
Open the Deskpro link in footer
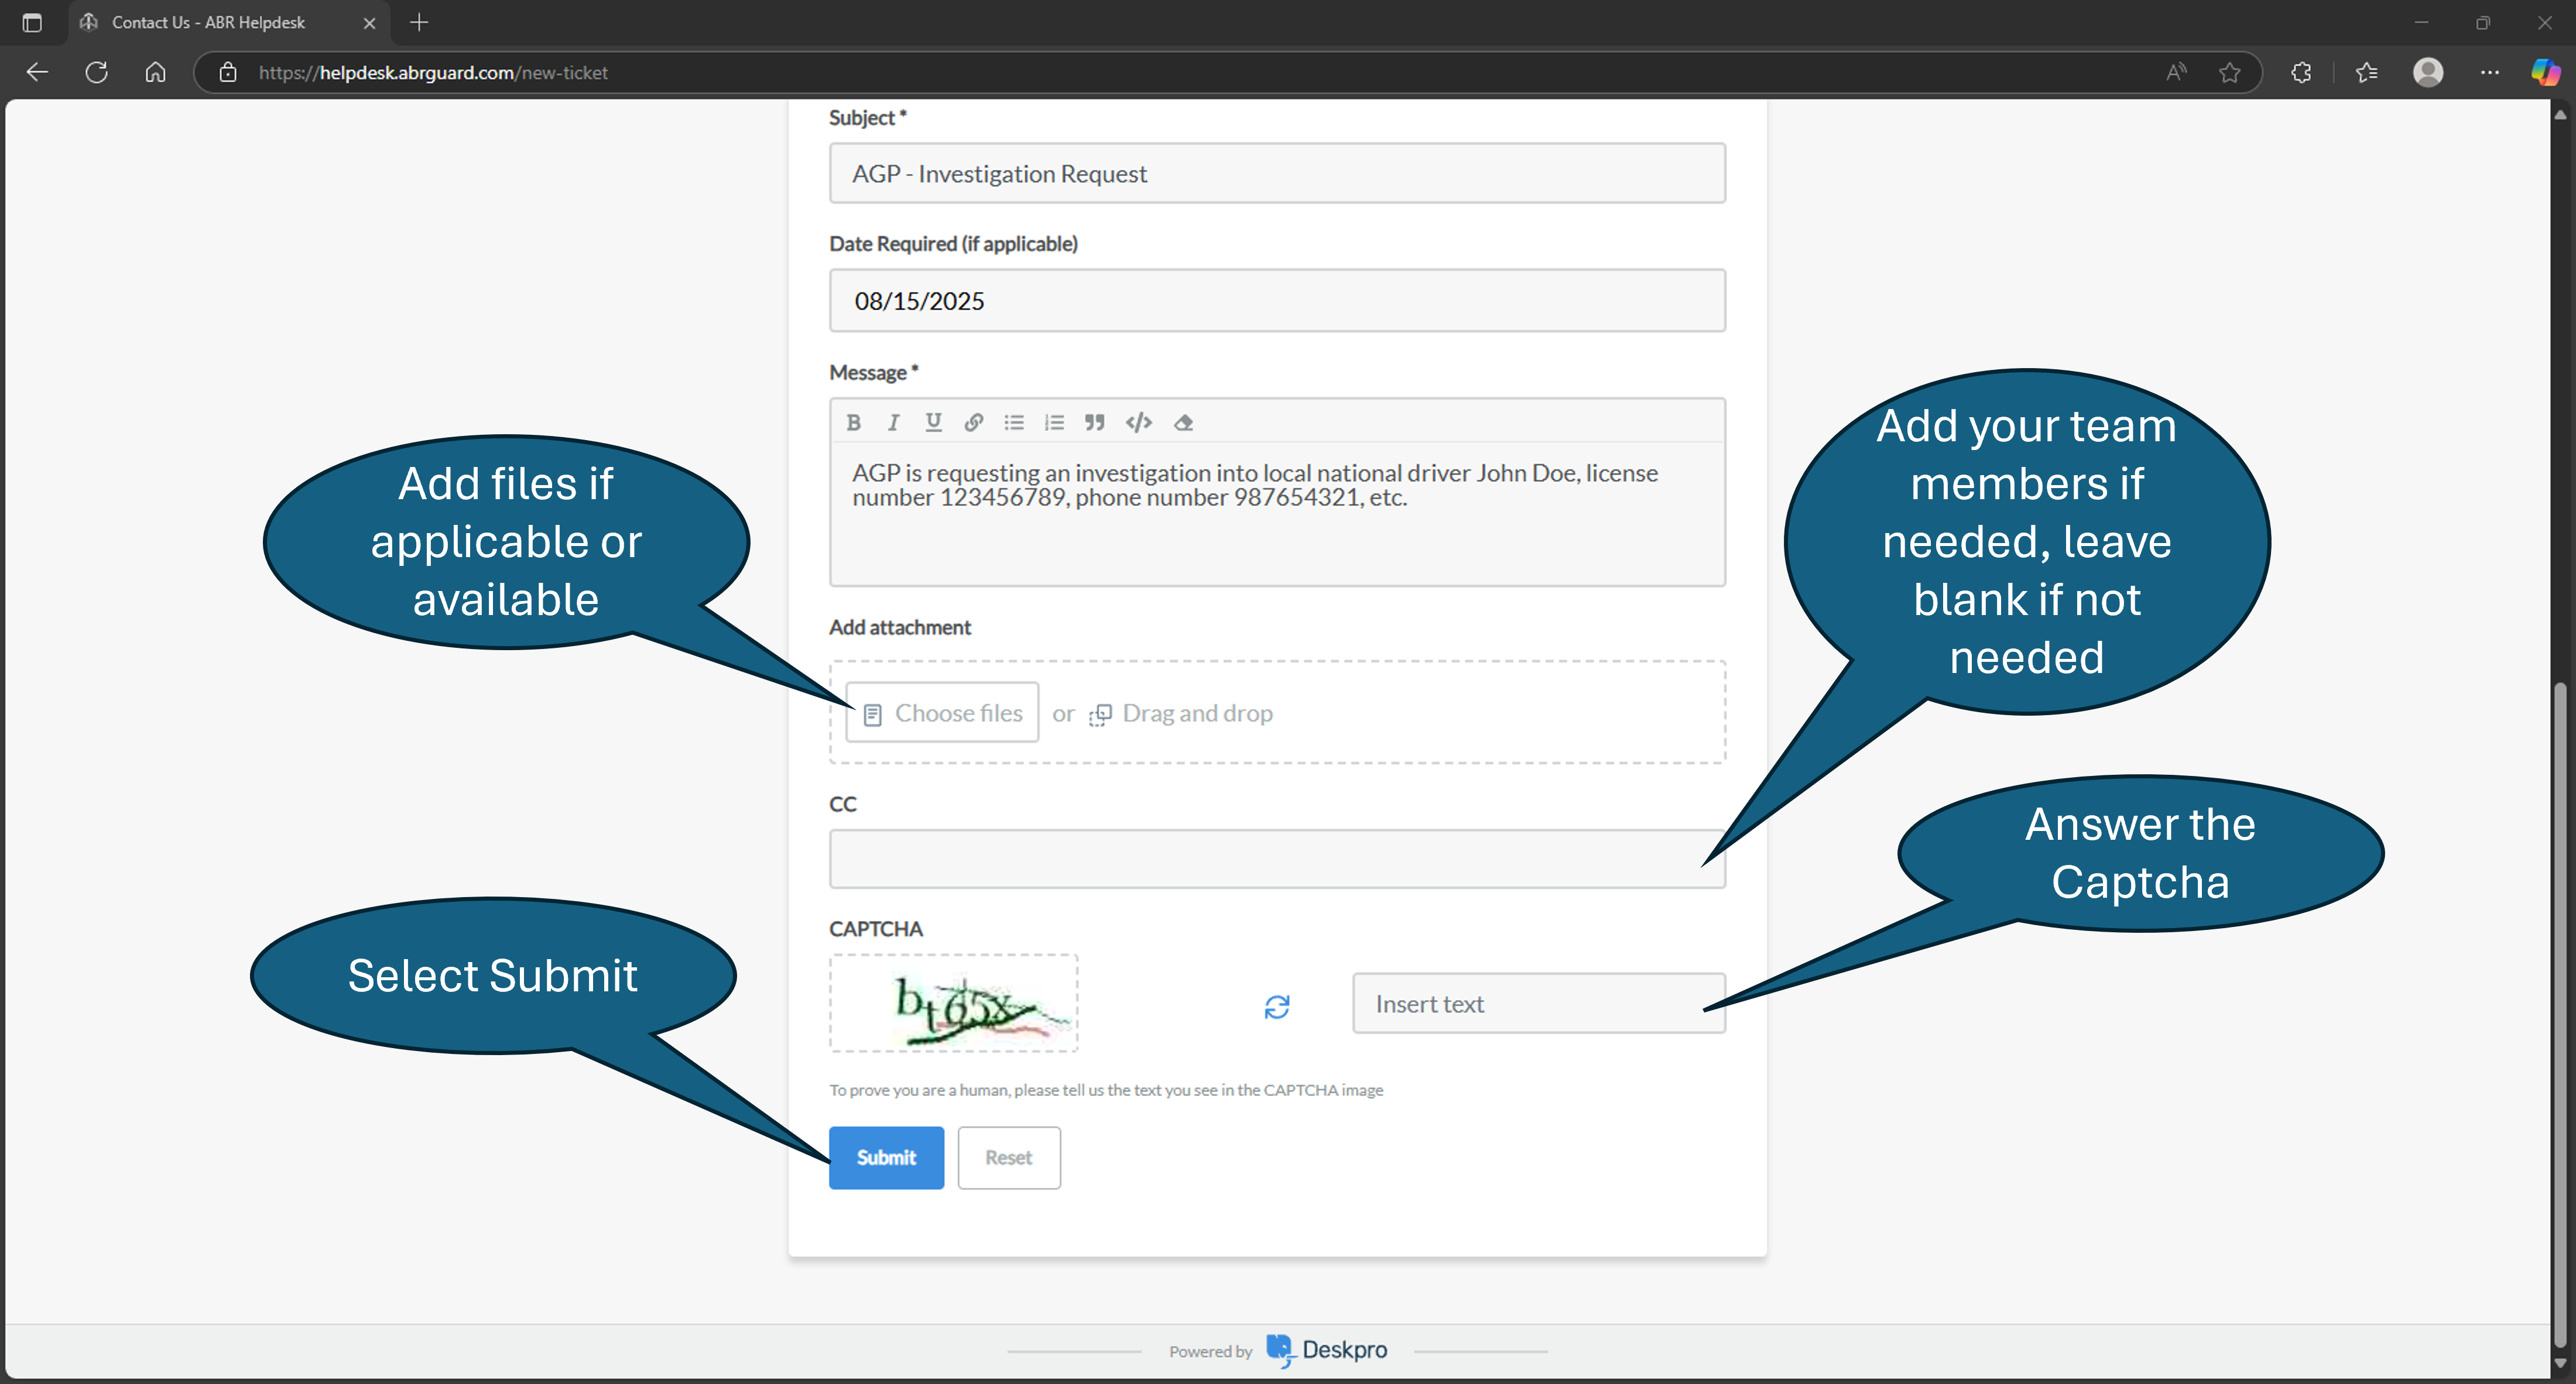(1327, 1350)
